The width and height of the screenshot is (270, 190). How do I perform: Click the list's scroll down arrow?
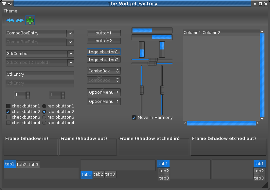262,119
